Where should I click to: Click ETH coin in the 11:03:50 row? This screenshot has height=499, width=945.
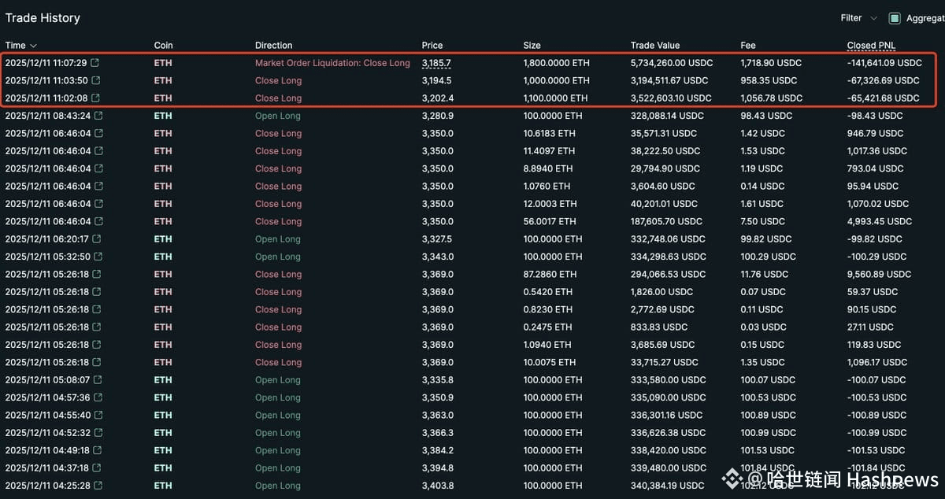(163, 80)
